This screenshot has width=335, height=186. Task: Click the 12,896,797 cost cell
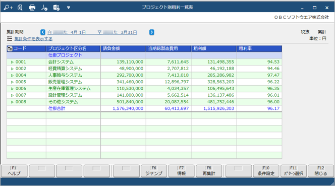(x=169, y=82)
